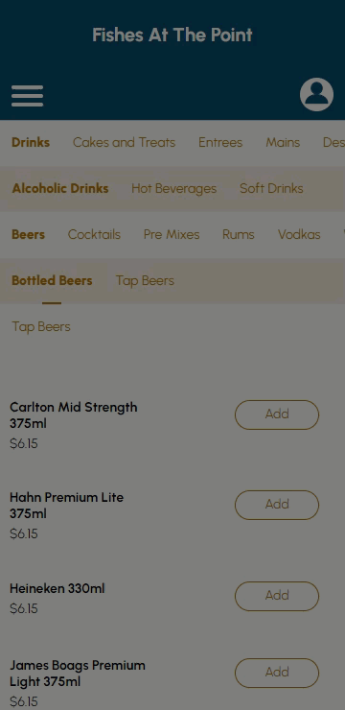Switch to Soft Drinks subcategory
The image size is (345, 710).
point(271,188)
